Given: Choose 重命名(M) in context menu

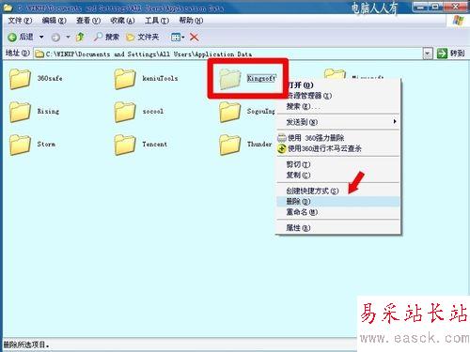Looking at the screenshot, I should (337, 212).
